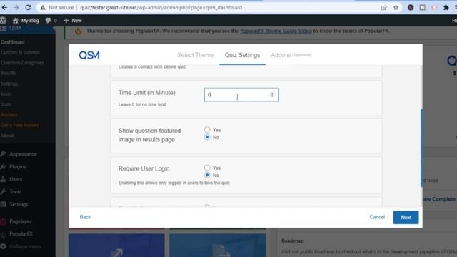
Task: Click the dialog vertical scrollbar
Action: (421, 148)
